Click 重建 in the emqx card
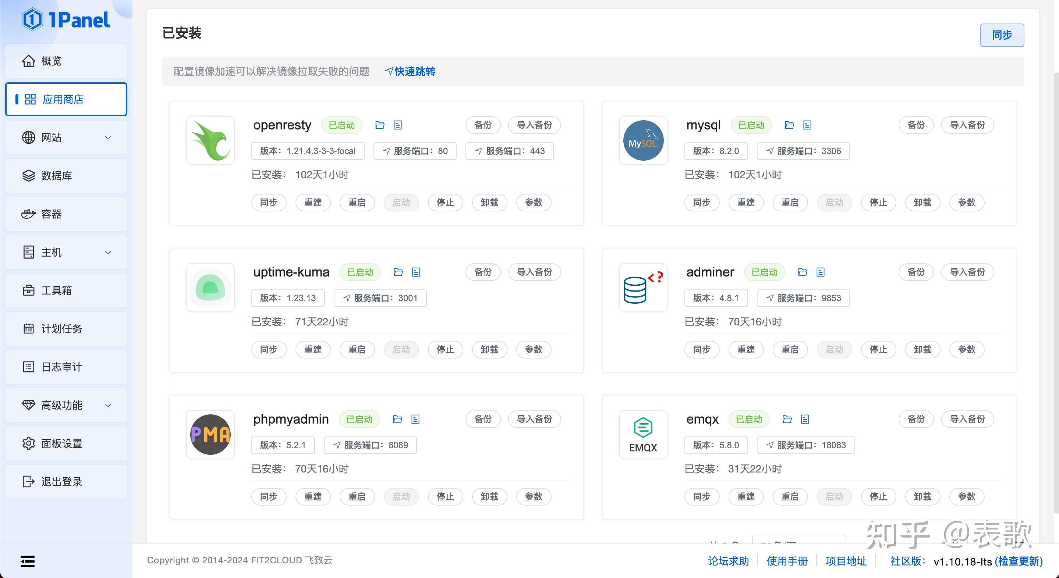The image size is (1059, 578). [x=746, y=497]
